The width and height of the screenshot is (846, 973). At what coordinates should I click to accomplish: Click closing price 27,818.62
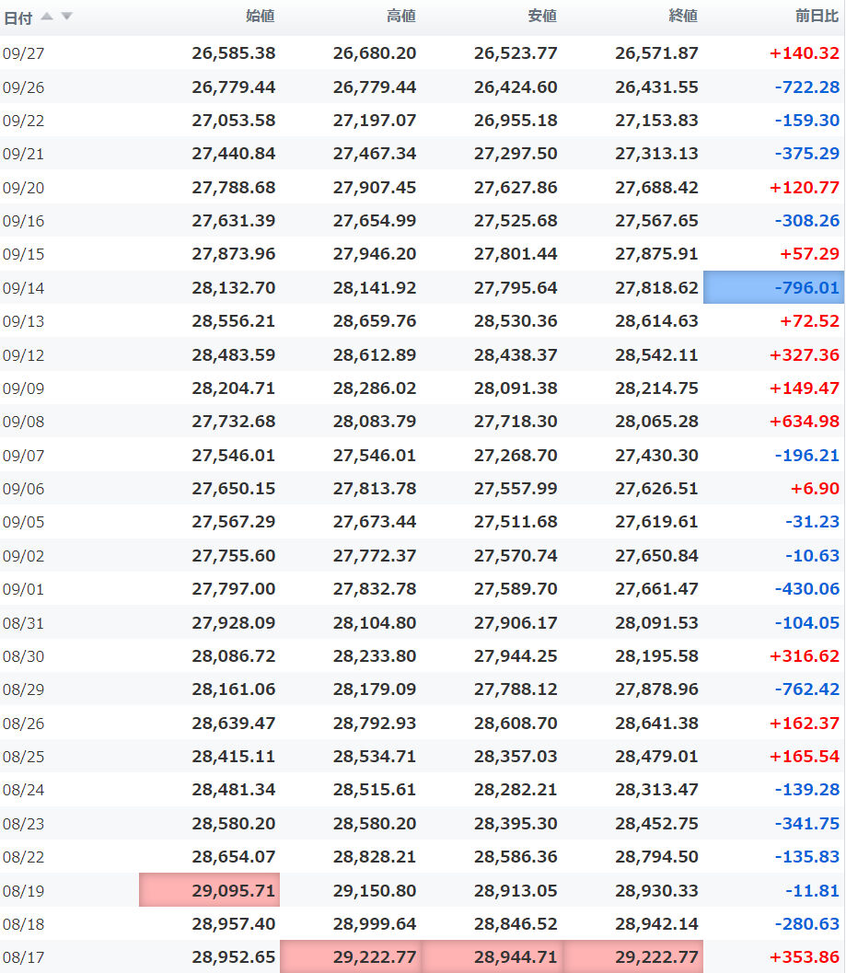pyautogui.click(x=656, y=288)
